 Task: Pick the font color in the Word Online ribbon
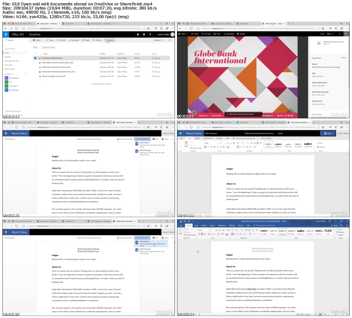coord(228,147)
